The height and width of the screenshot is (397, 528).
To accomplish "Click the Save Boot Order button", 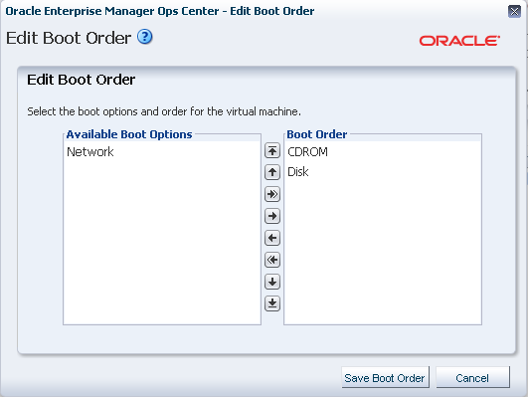I will [385, 377].
